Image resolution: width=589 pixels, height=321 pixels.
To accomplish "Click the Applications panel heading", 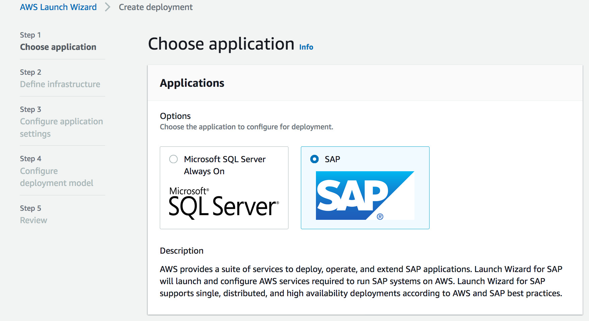I will tap(192, 83).
